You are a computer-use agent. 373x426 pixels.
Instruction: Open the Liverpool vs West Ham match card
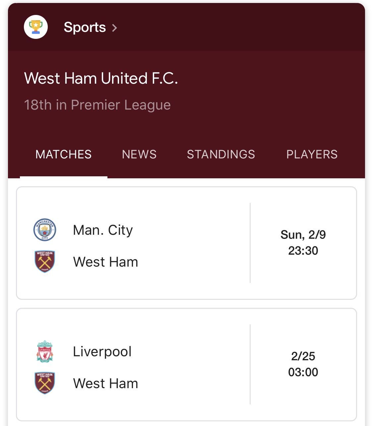coord(186,365)
